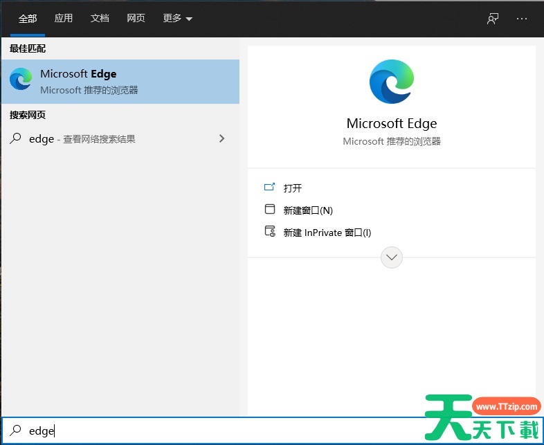Switch to the 文档 tab
This screenshot has width=544, height=445.
click(x=100, y=19)
